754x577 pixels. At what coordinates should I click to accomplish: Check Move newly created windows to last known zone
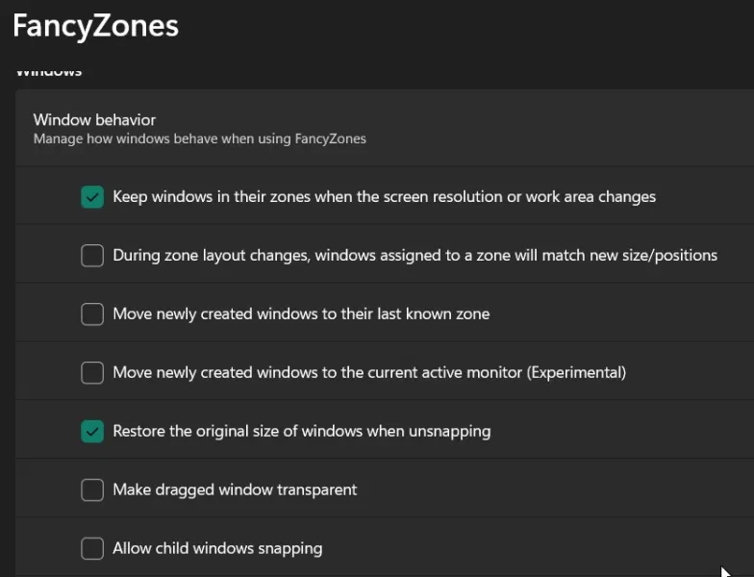[92, 314]
